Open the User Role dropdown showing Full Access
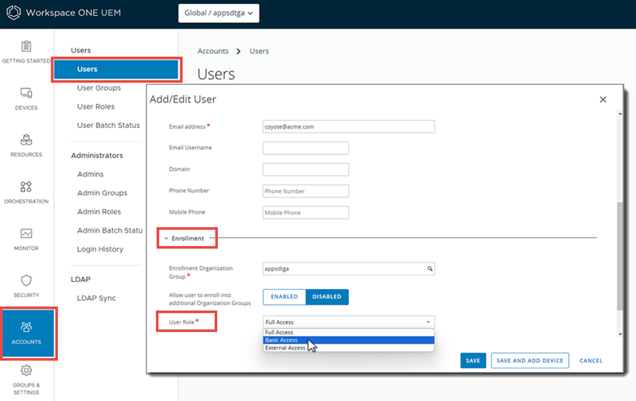636x401 pixels. (349, 322)
